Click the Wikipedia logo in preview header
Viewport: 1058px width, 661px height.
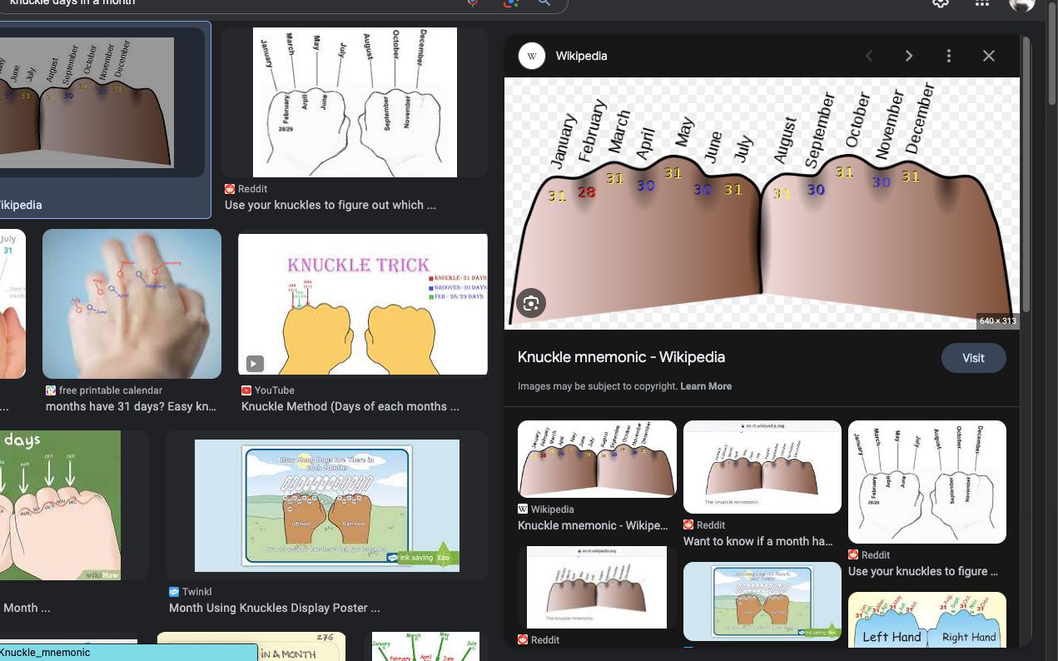[x=532, y=56]
